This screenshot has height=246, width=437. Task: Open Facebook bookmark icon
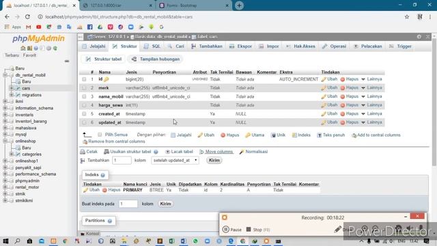click(89, 27)
